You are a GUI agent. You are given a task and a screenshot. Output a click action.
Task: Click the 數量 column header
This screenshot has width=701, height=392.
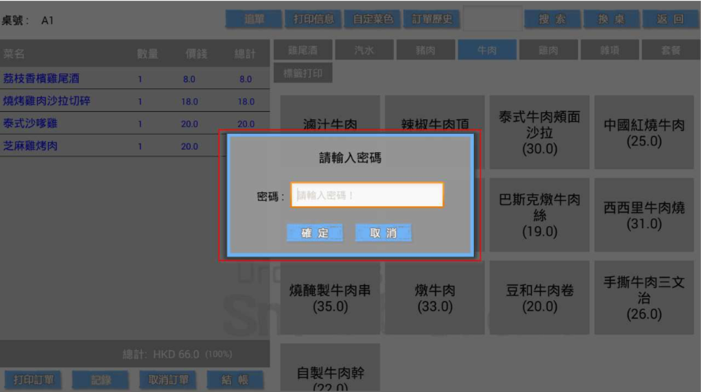(147, 54)
